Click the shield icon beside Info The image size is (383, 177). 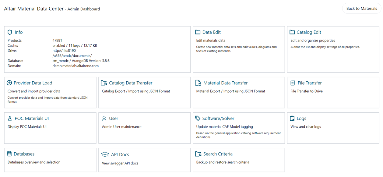coord(10,32)
